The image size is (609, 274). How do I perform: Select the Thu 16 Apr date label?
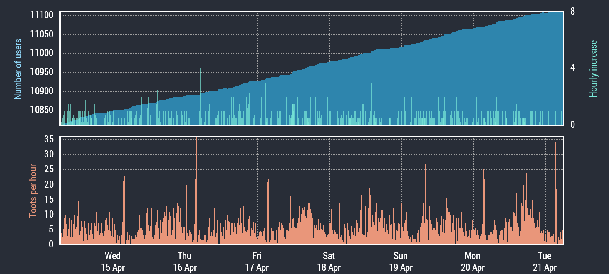tap(185, 262)
